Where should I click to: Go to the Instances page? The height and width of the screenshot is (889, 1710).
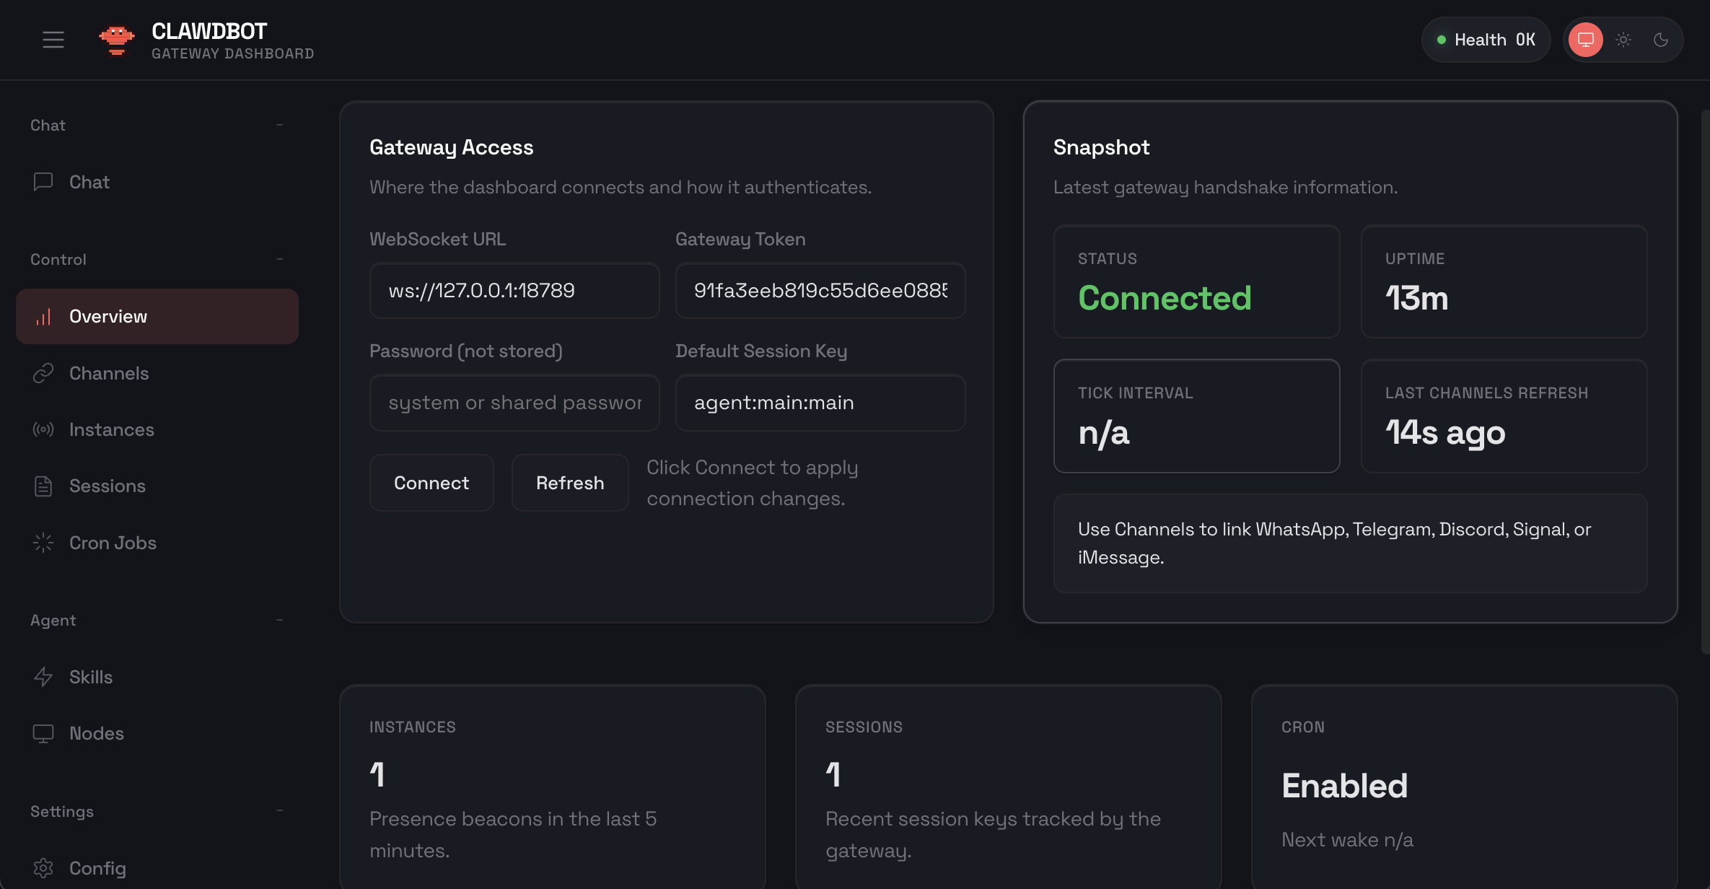coord(111,429)
